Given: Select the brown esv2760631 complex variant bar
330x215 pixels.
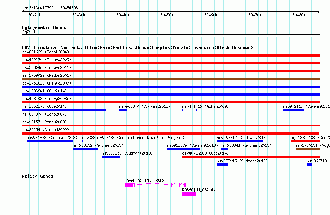Looking at the screenshot, I should [307, 149].
